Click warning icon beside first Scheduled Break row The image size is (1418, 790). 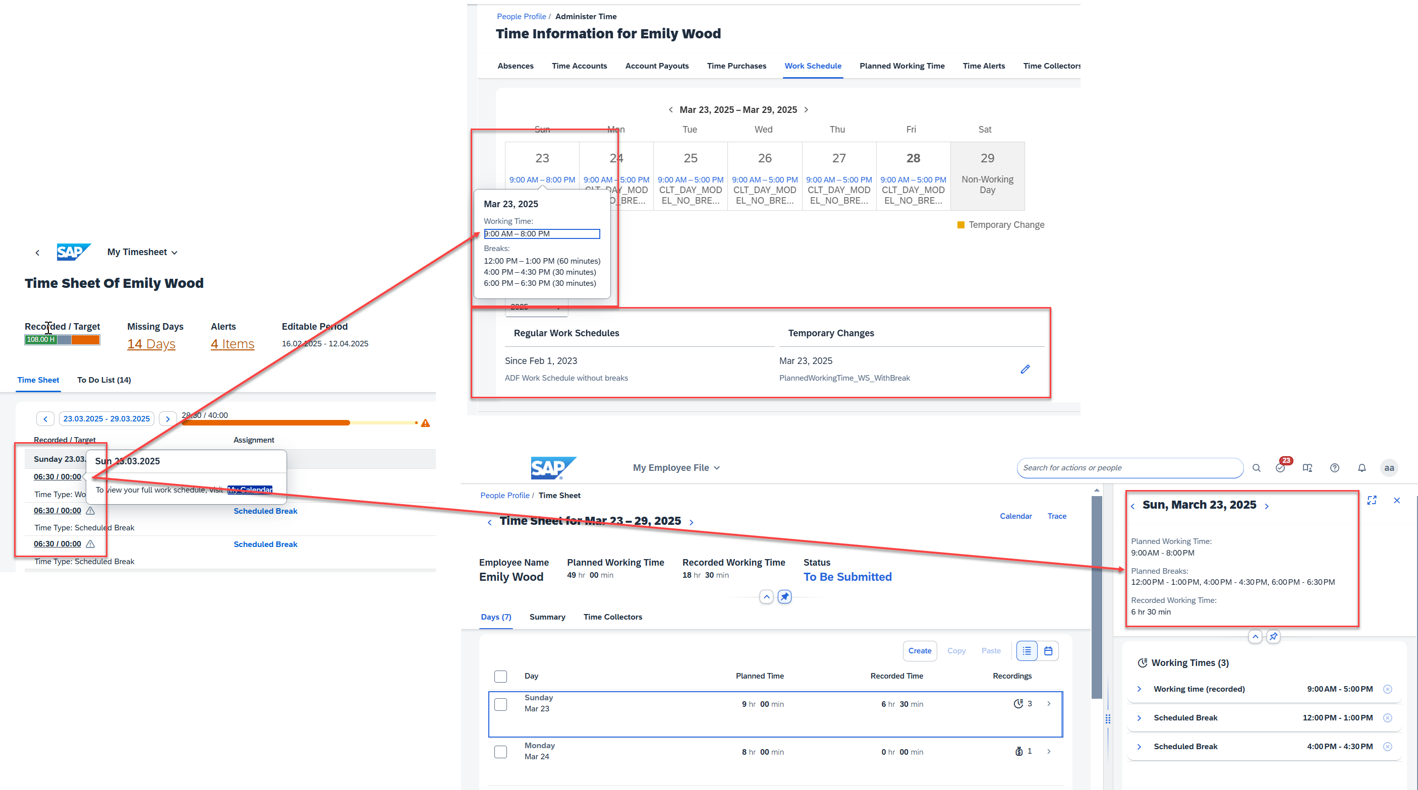(90, 511)
